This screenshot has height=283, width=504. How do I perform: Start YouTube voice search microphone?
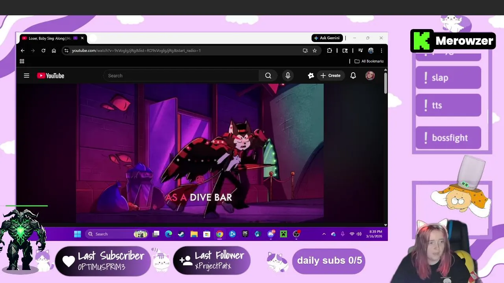click(x=288, y=75)
